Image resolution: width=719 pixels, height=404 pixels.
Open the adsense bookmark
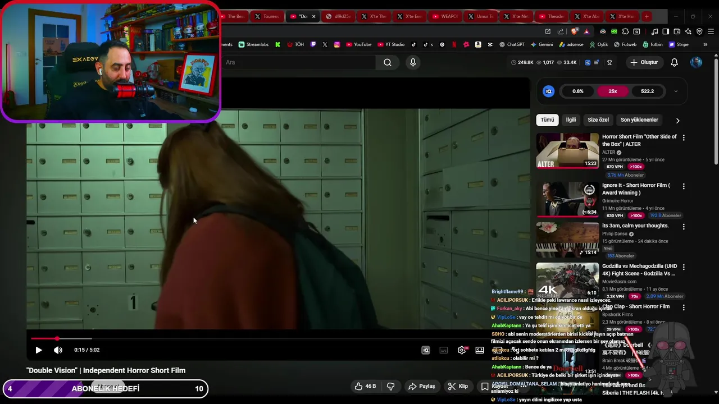tap(571, 44)
